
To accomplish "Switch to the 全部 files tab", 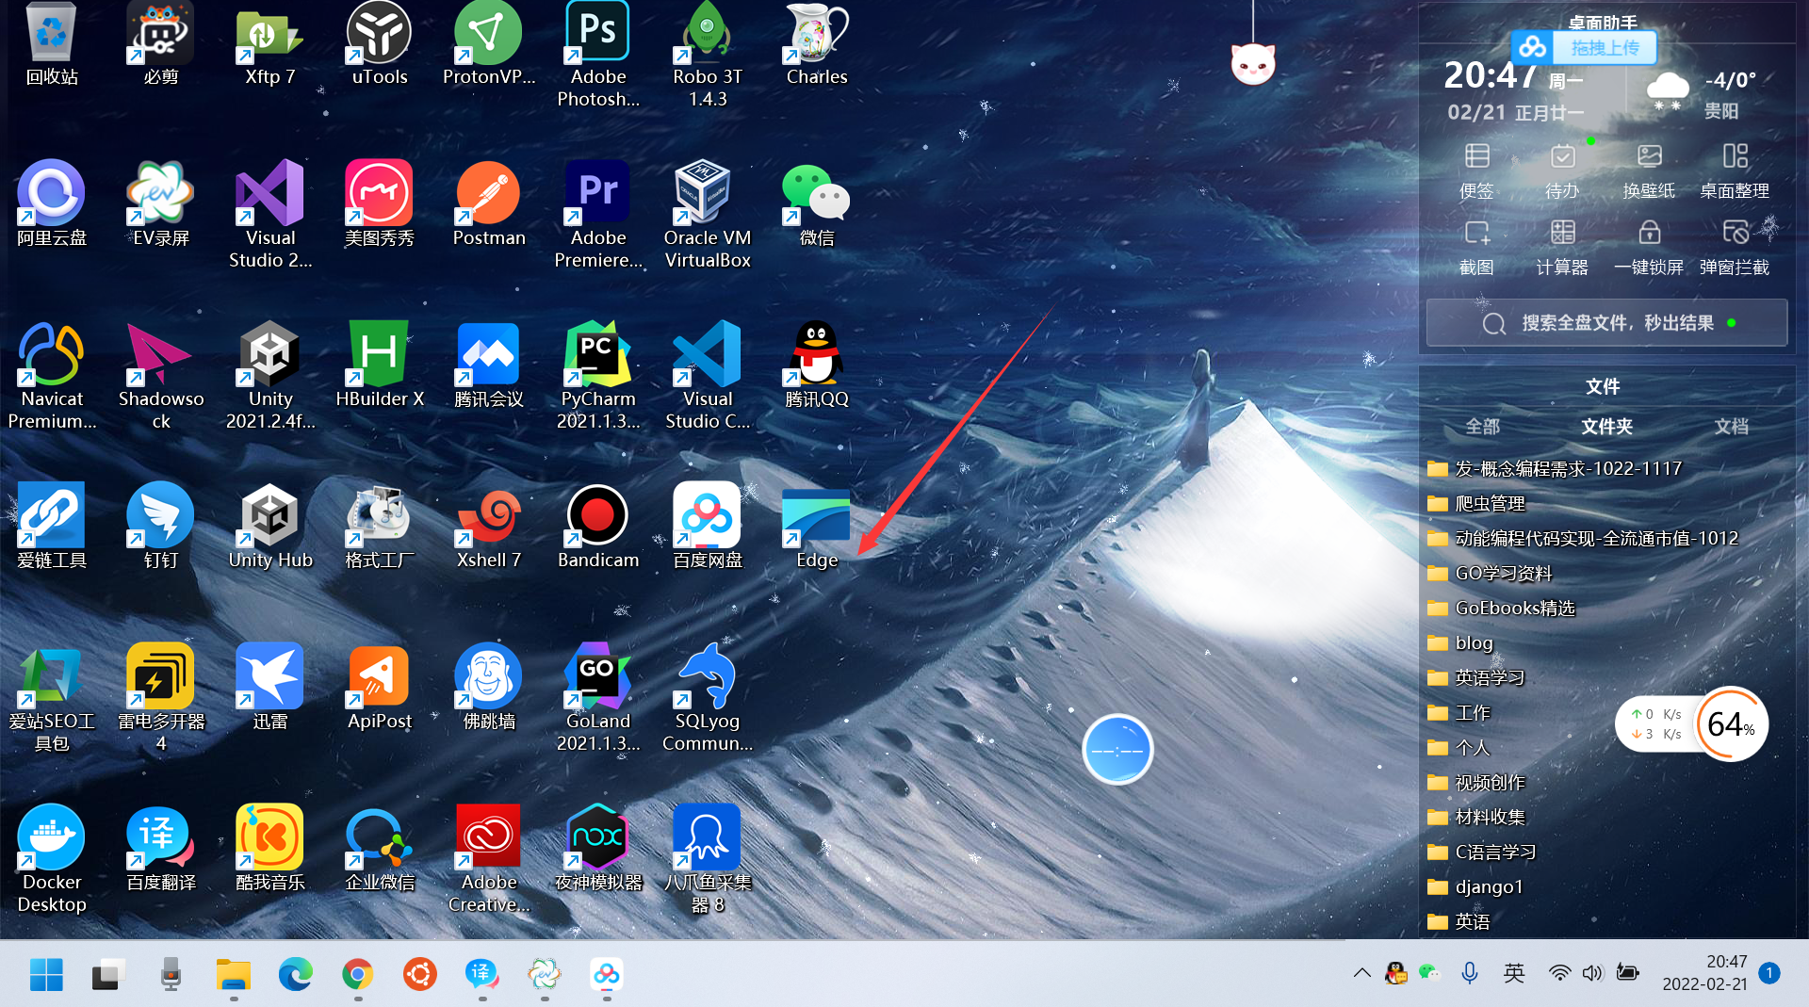I will (x=1482, y=427).
